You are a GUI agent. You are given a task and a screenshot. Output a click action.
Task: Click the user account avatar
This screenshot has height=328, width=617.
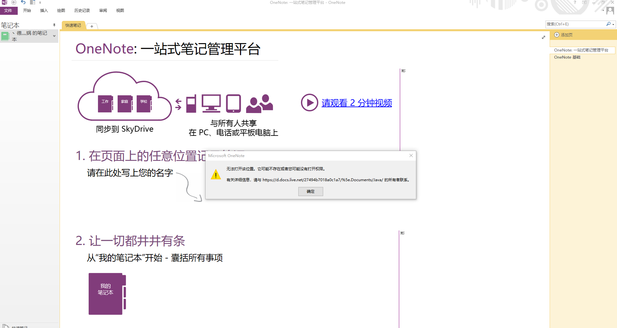coord(610,11)
